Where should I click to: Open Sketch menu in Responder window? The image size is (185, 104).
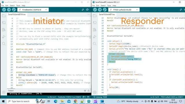coord(103,5)
